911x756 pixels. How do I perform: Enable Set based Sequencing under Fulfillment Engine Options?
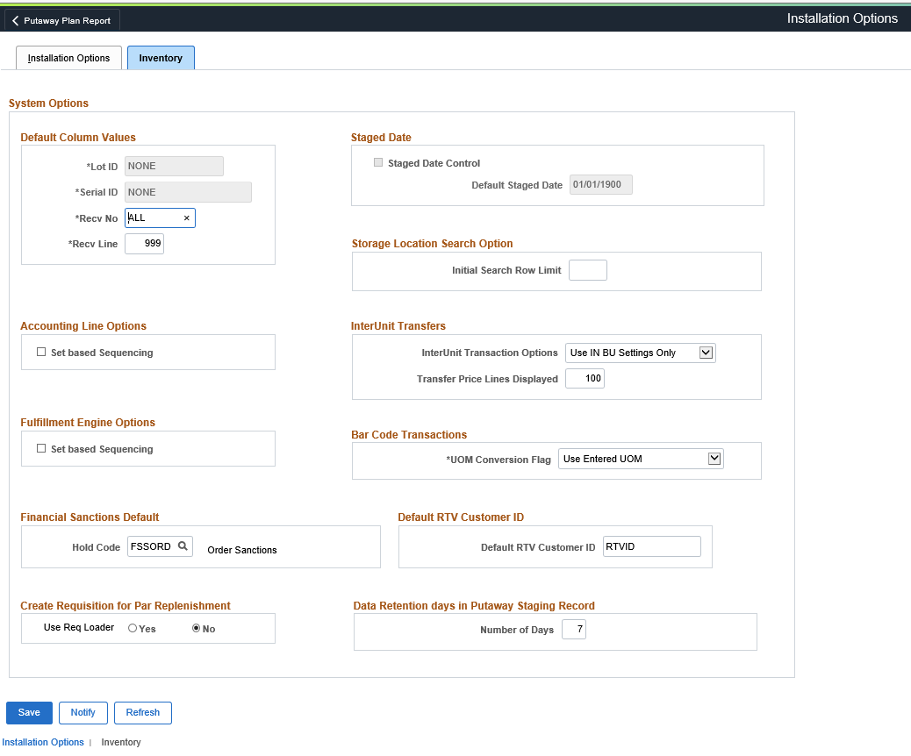coord(41,449)
